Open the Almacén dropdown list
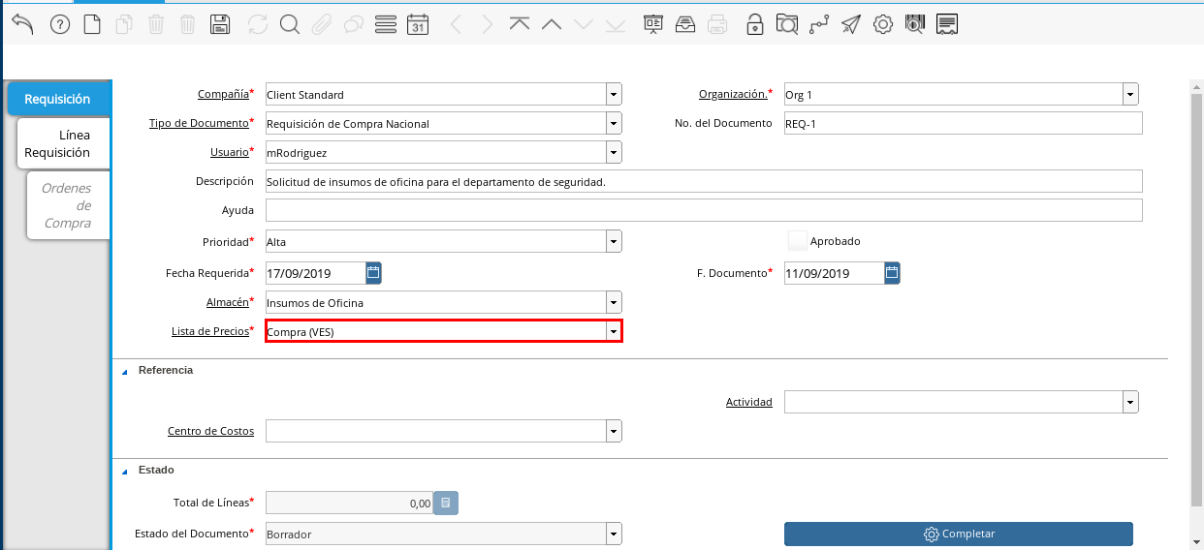This screenshot has height=550, width=1204. click(x=614, y=303)
